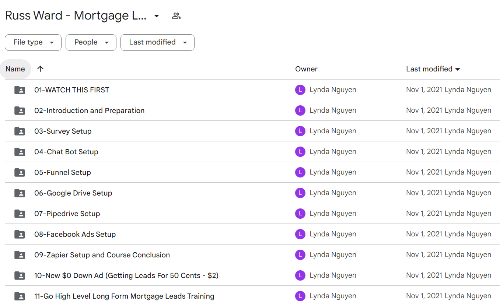
Task: Click the folder icon for 03-Survey Setup
Action: [x=20, y=131]
